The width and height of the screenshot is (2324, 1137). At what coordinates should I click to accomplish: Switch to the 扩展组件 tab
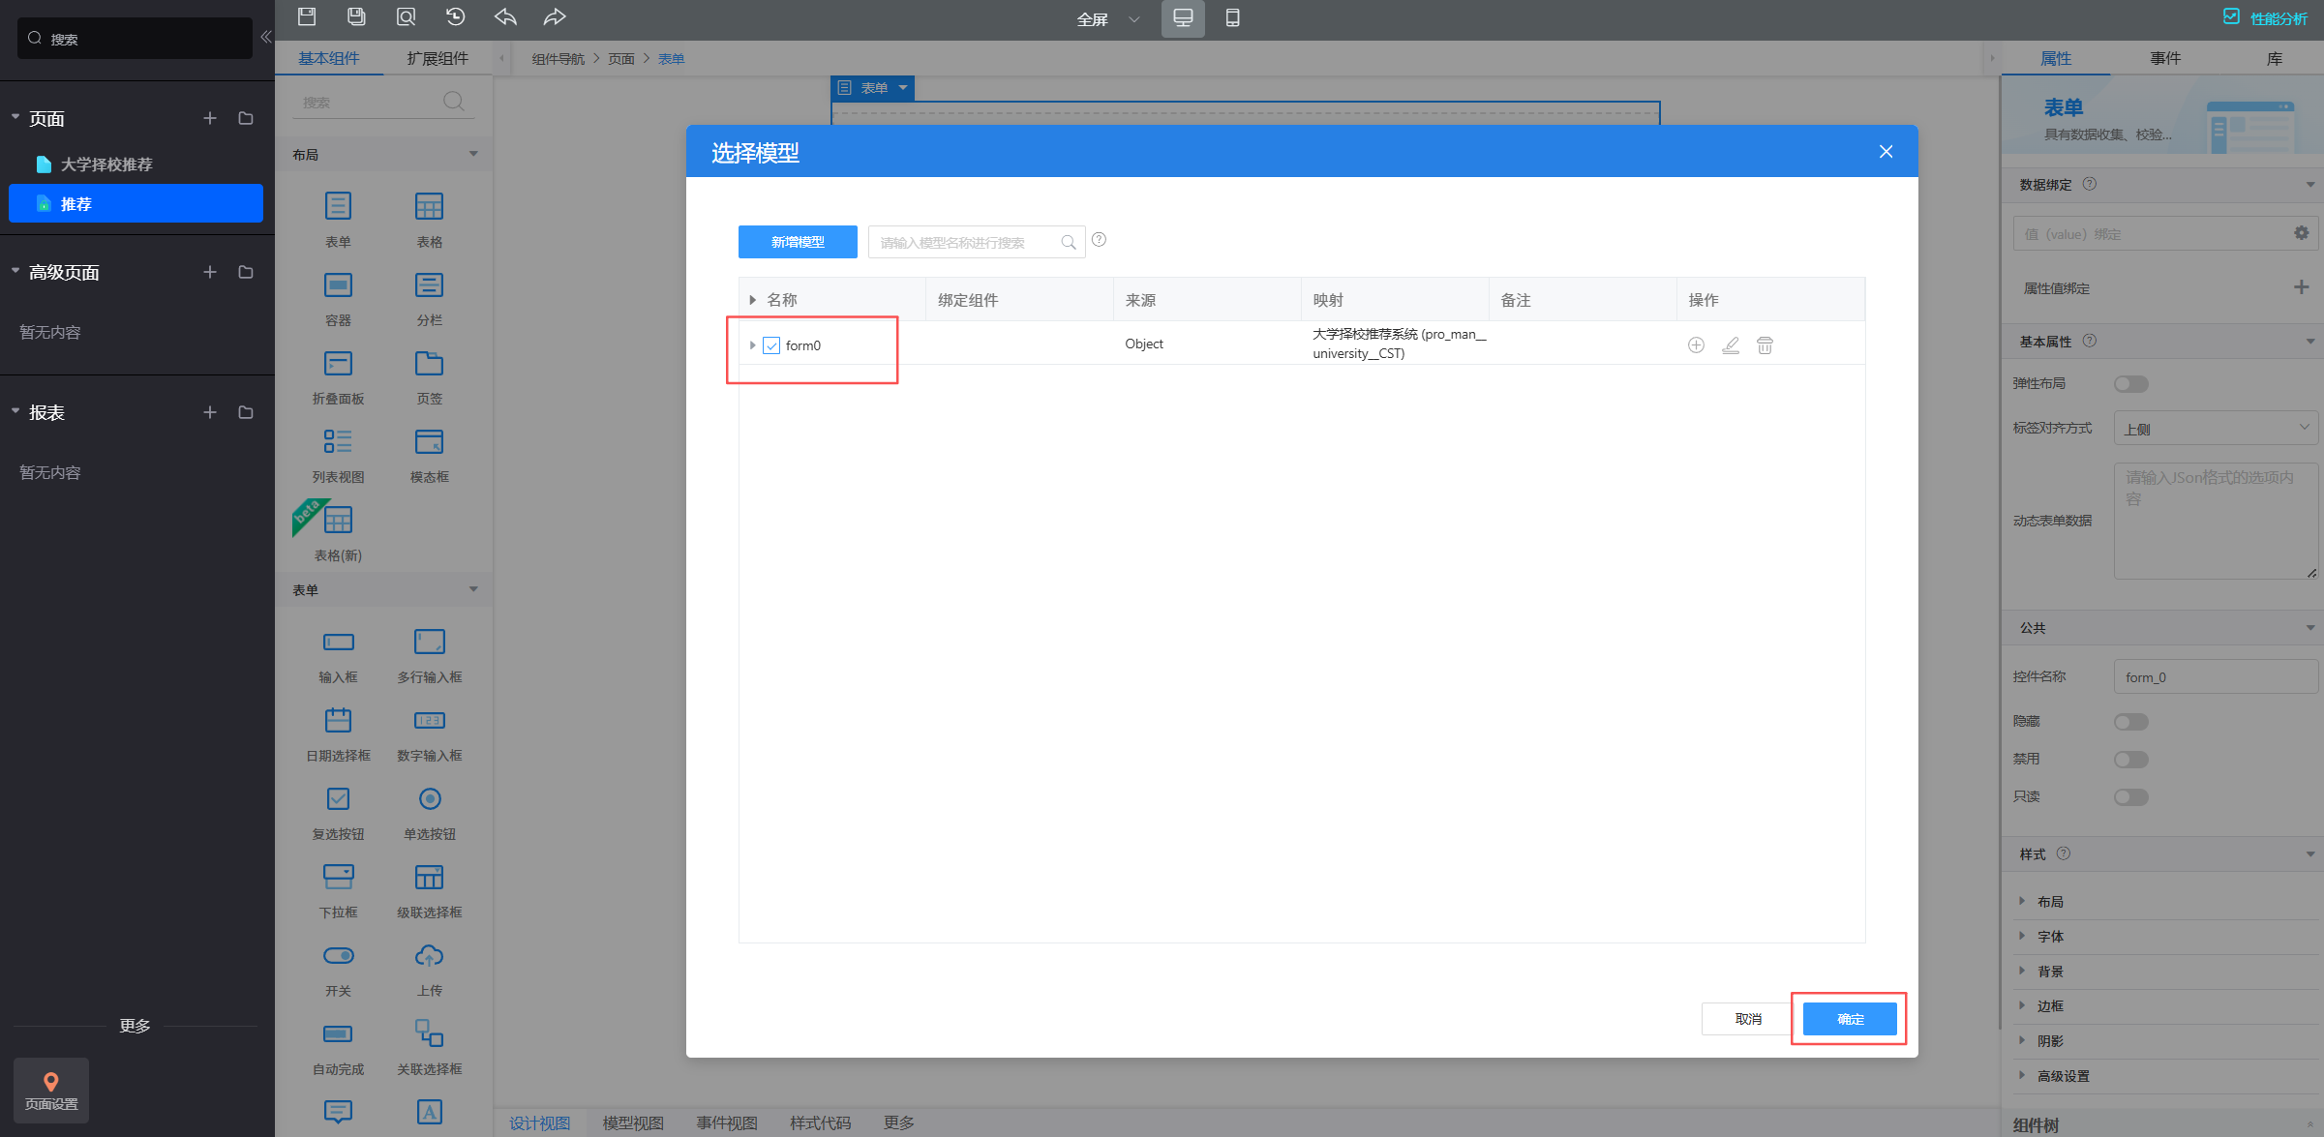pyautogui.click(x=438, y=58)
